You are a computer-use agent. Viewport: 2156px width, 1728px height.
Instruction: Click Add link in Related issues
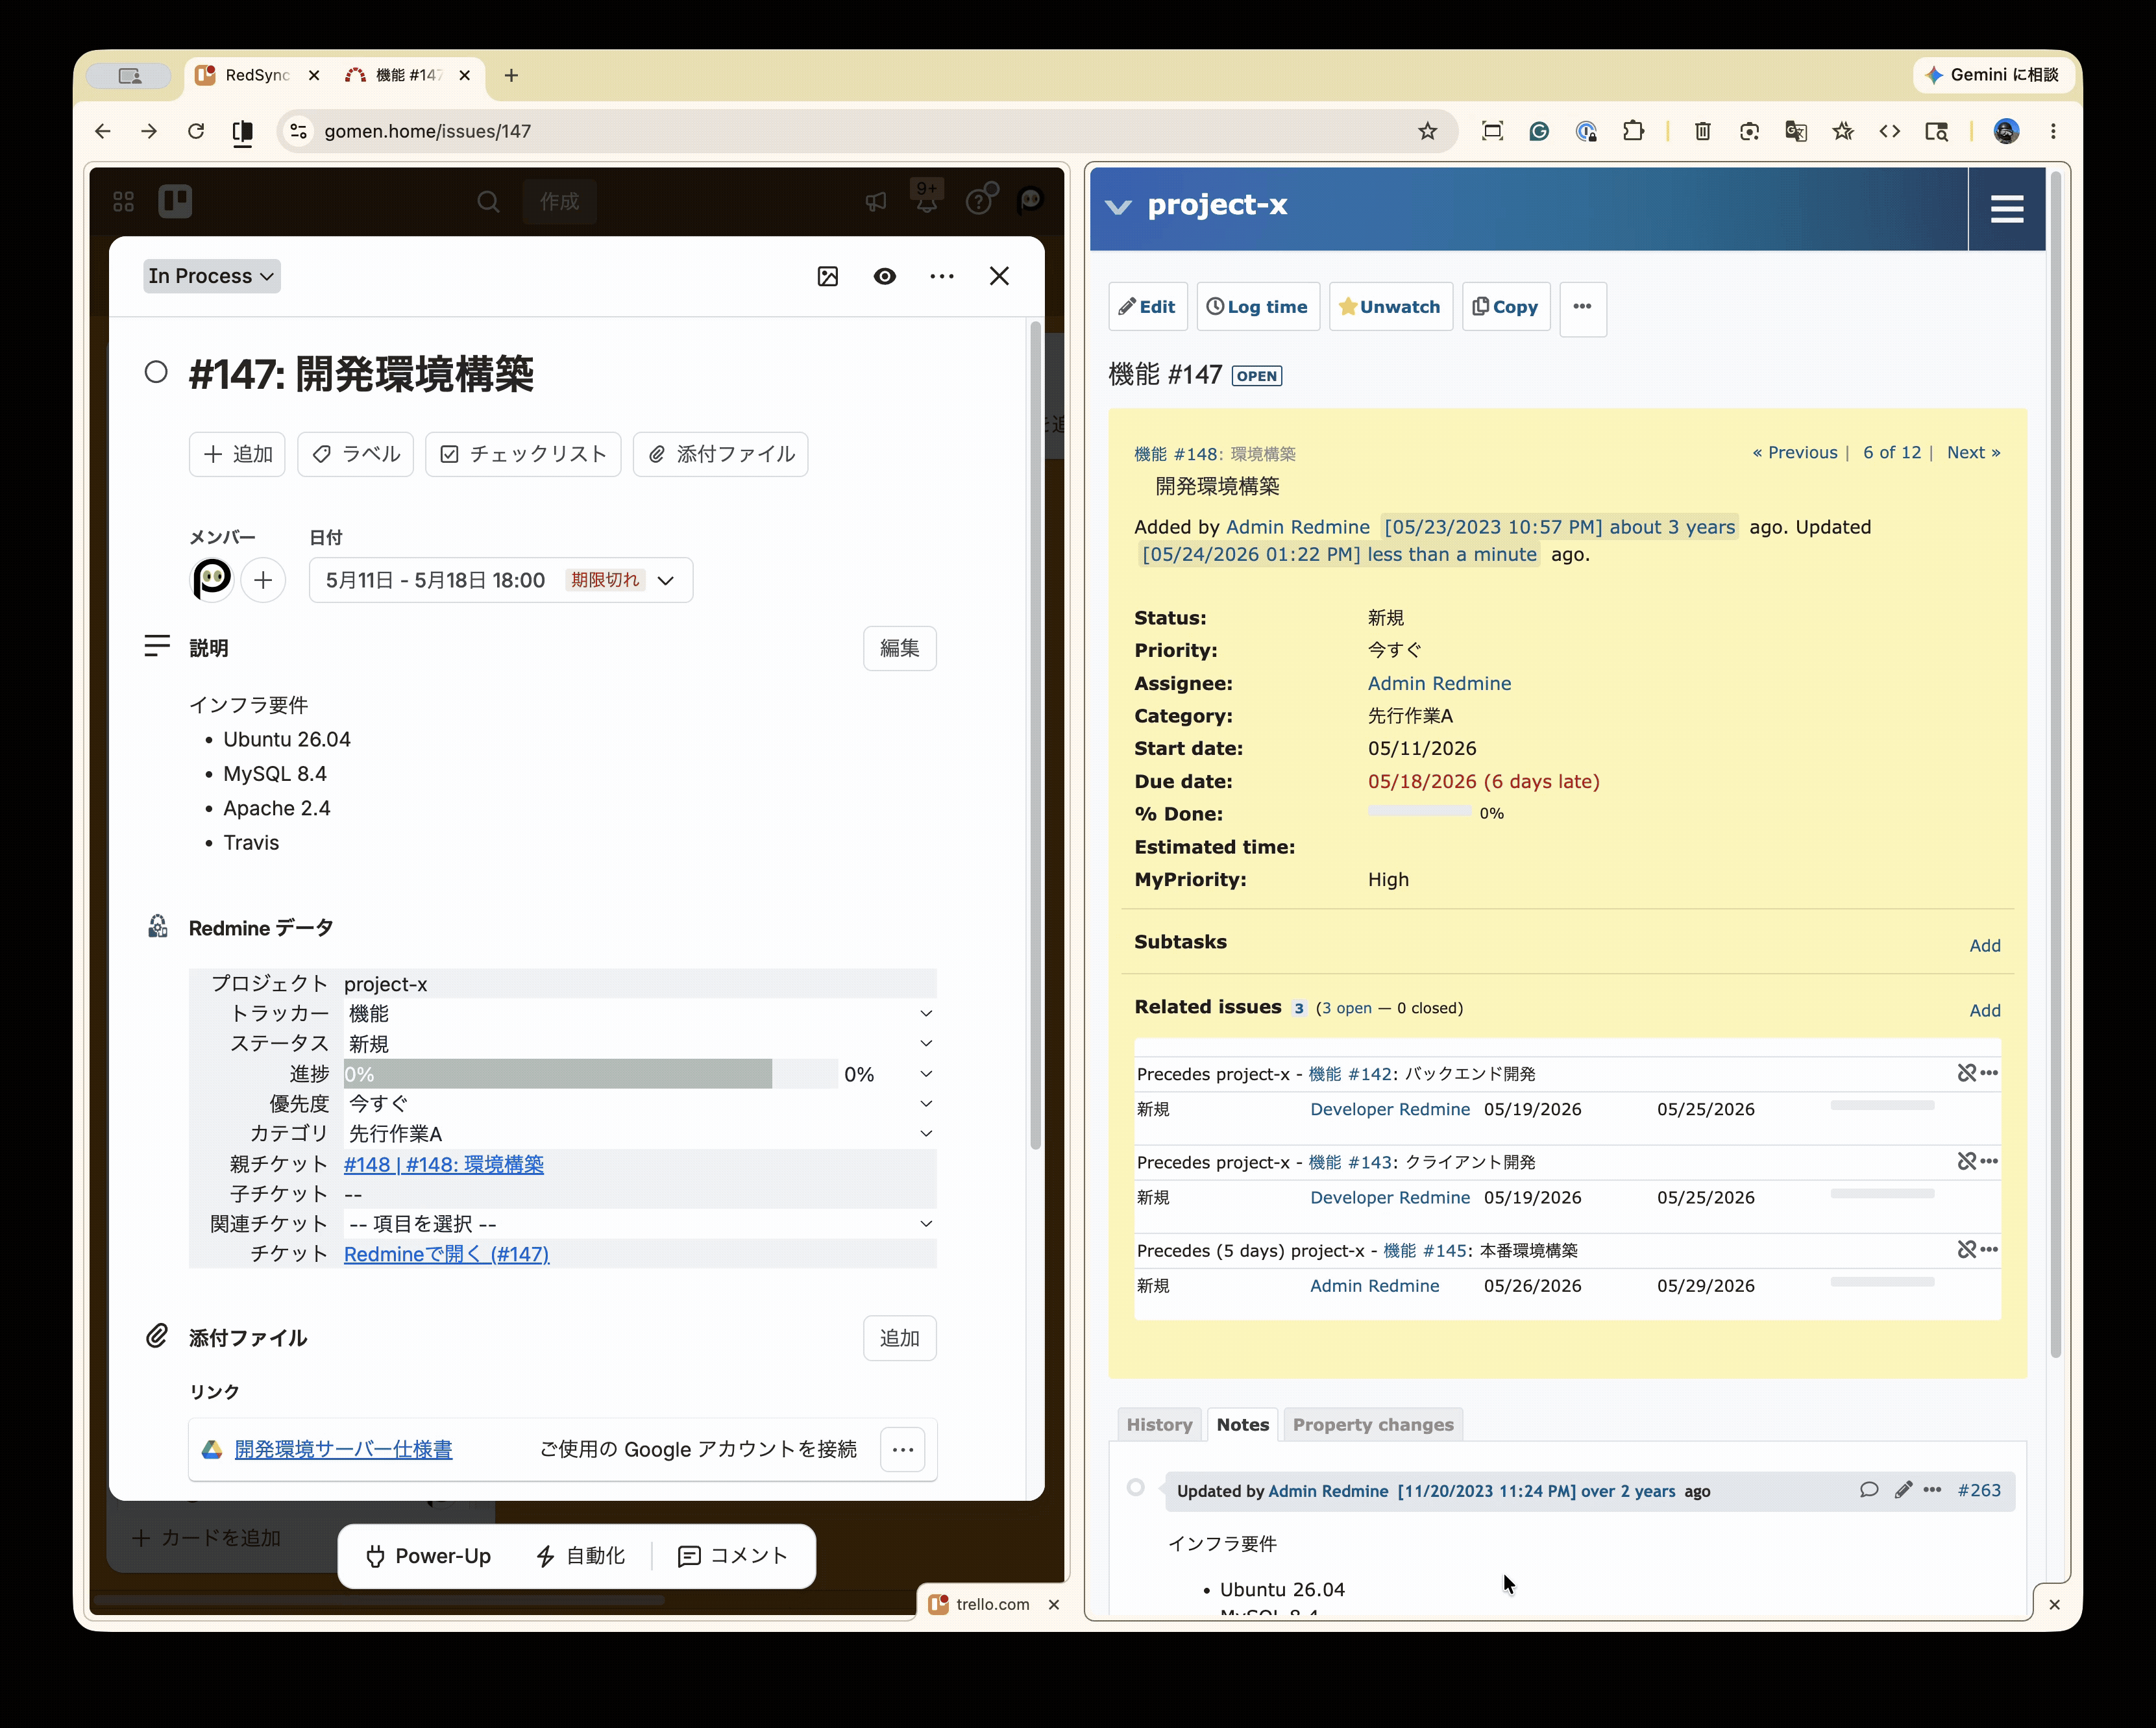point(1984,1011)
